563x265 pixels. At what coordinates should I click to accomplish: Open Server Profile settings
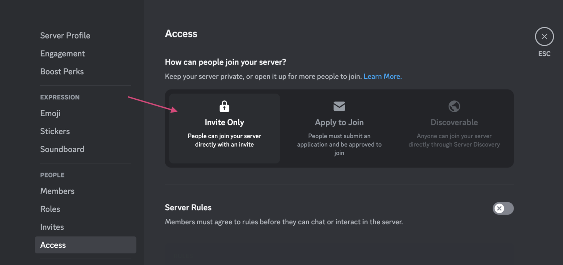coord(65,36)
